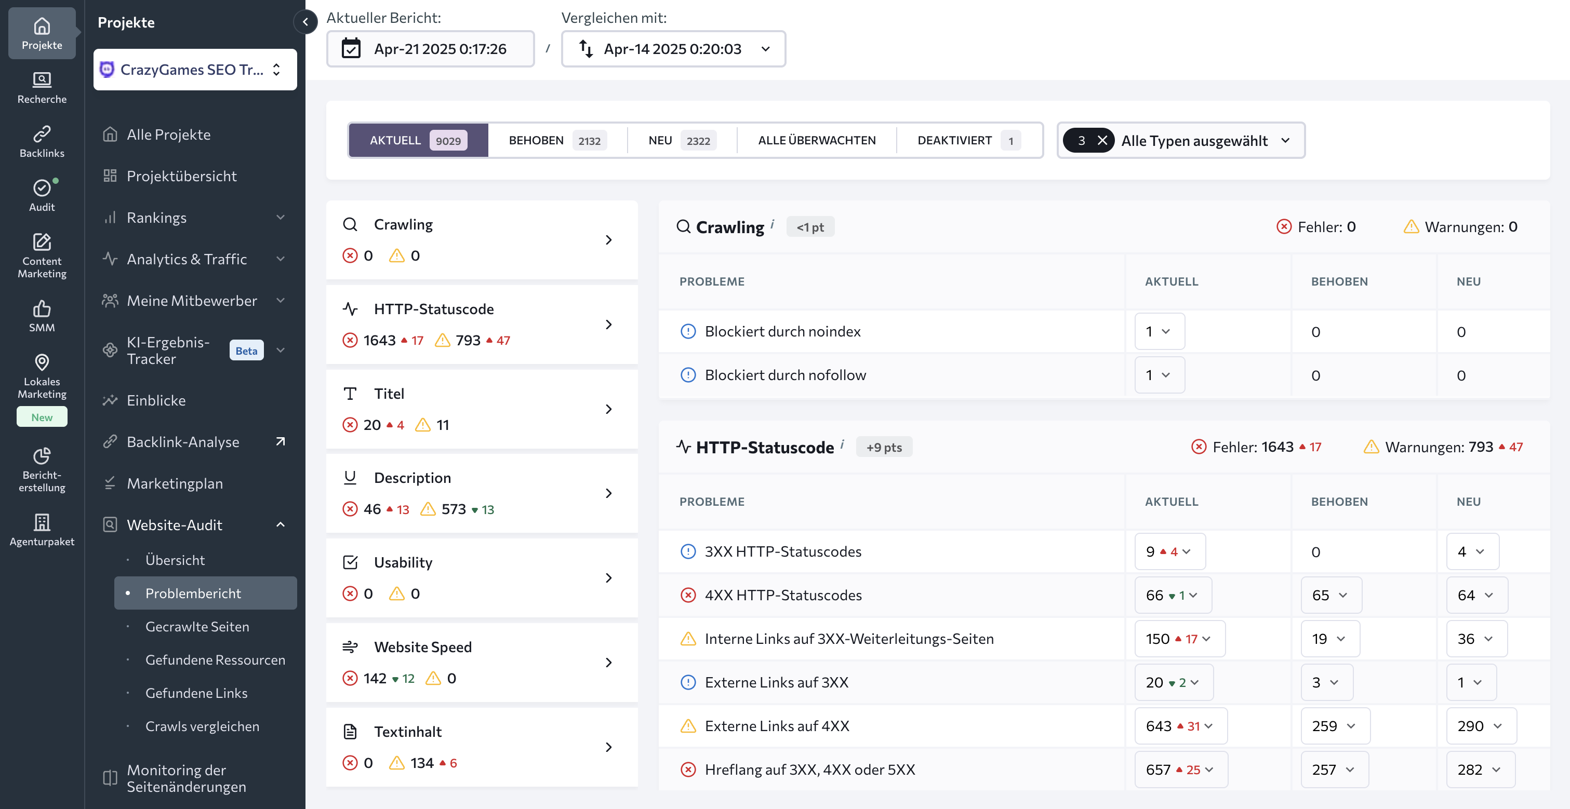The width and height of the screenshot is (1570, 809).
Task: Select the HTTP-Statuscode category card
Action: coord(481,324)
